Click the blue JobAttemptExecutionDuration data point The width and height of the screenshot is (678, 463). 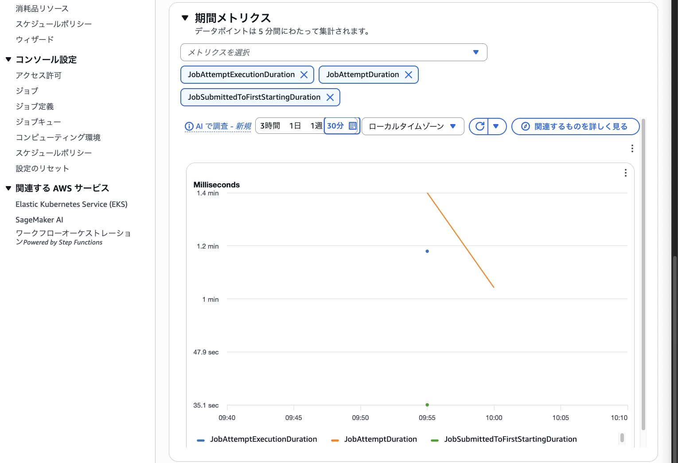pyautogui.click(x=427, y=251)
